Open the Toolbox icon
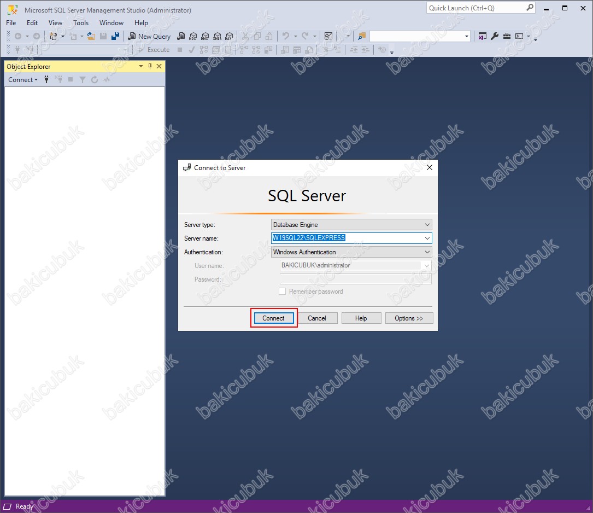 [x=507, y=36]
